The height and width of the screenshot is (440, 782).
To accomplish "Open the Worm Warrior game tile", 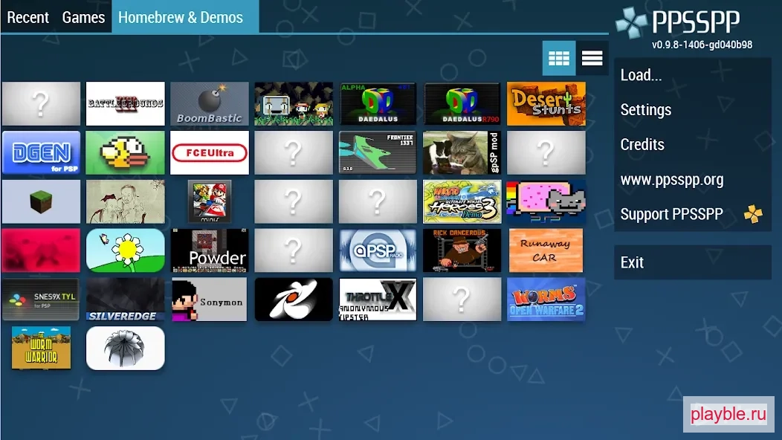I will click(41, 348).
